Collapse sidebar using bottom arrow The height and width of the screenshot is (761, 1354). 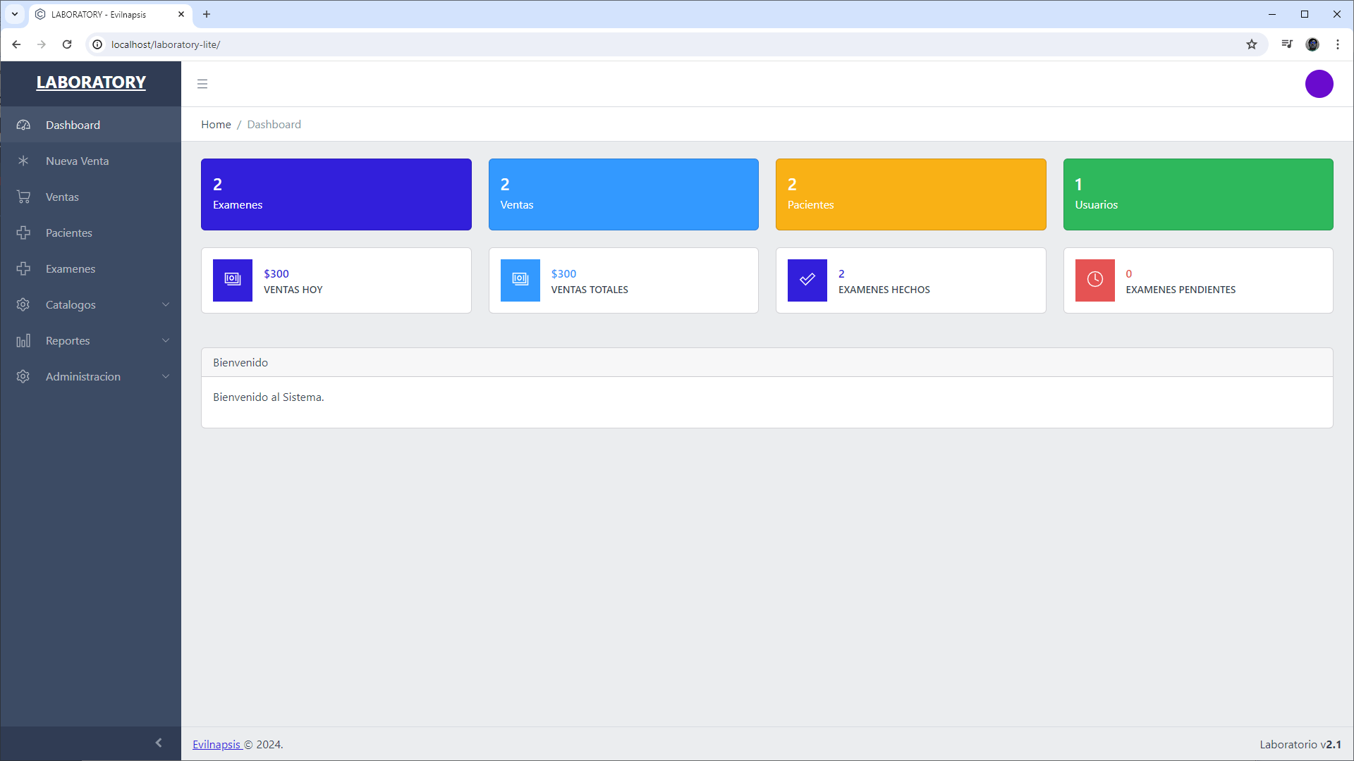[159, 743]
